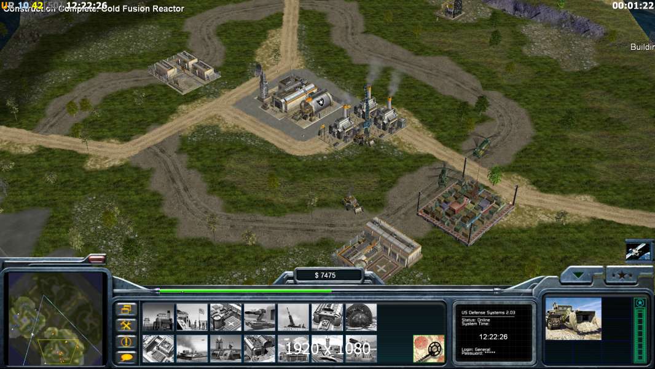Open Generals promotions with the star button

click(x=622, y=274)
